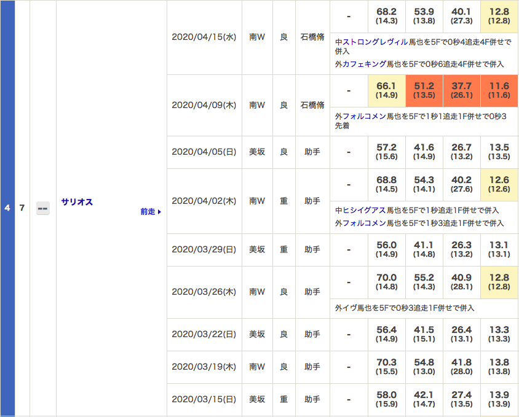The width and height of the screenshot is (519, 417).
Task: Select the 2020/04/05(日) date cell
Action: (204, 152)
